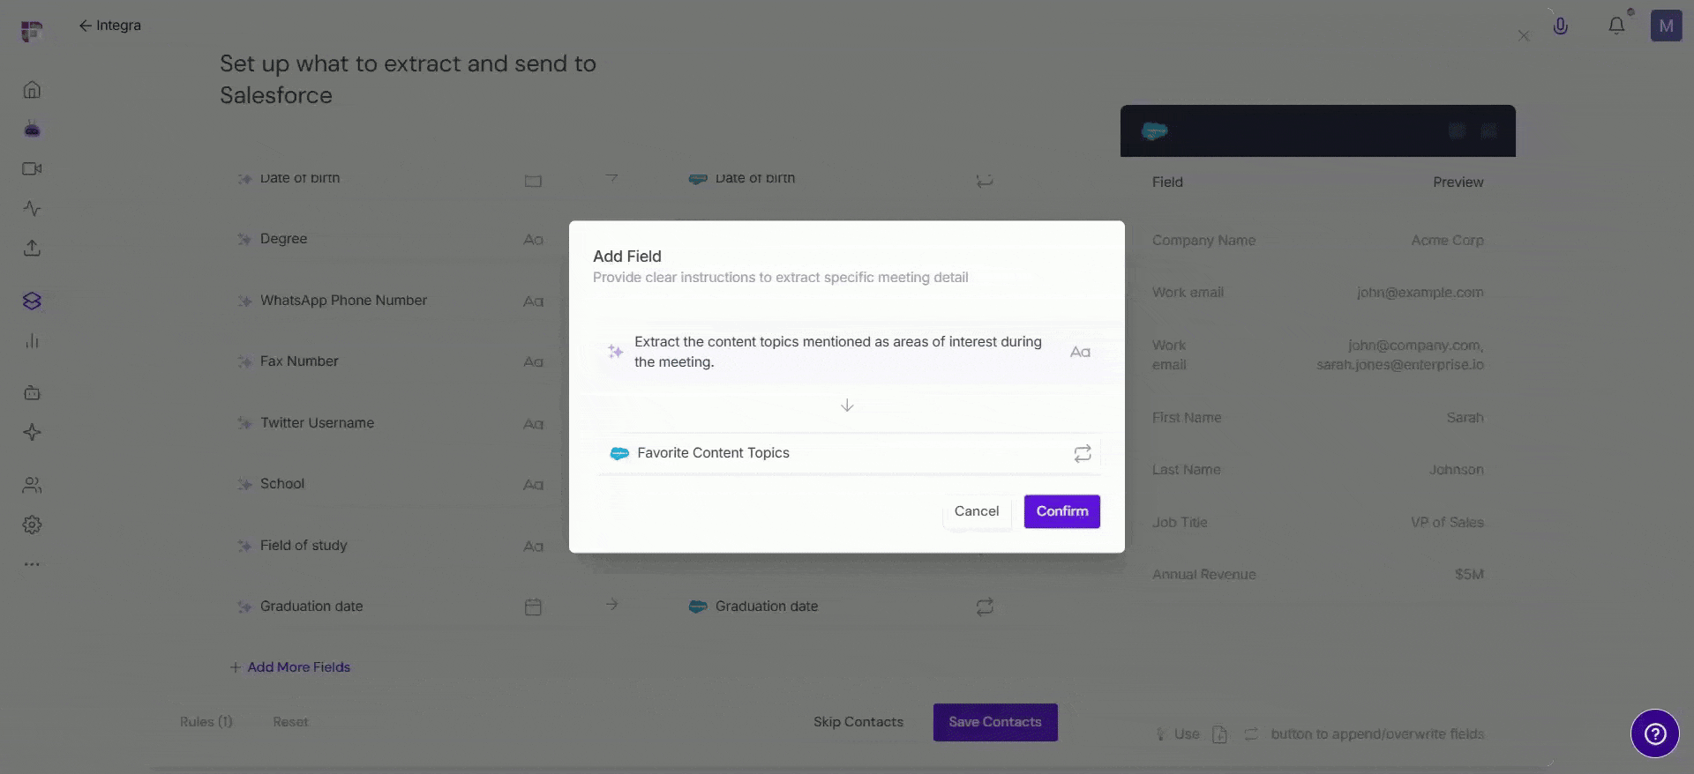The image size is (1694, 774).
Task: Open the integrations layers sidebar icon
Action: [x=32, y=301]
